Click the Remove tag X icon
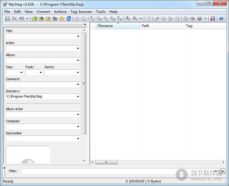 (x=15, y=19)
